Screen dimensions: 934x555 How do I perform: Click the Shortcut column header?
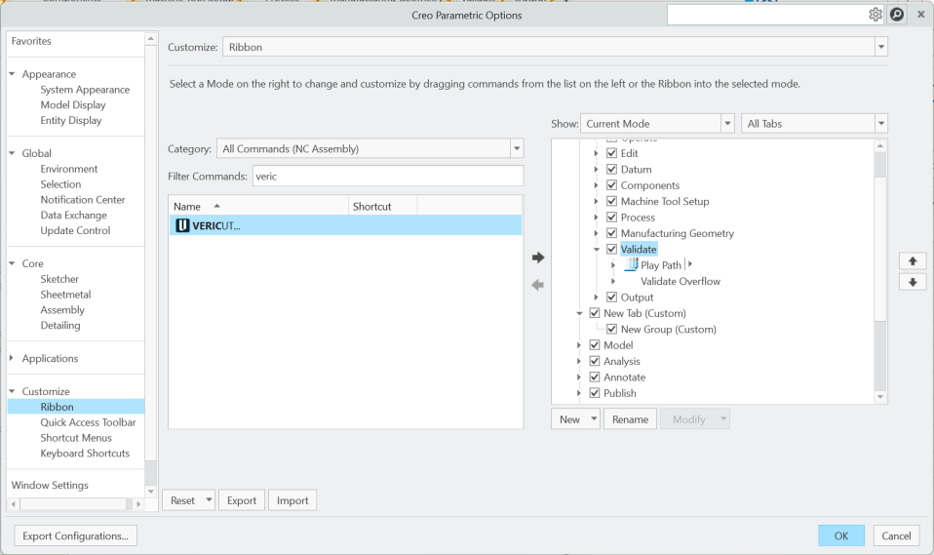coord(382,206)
